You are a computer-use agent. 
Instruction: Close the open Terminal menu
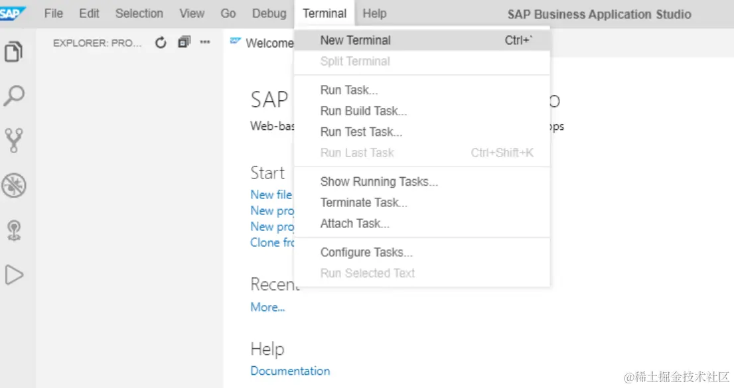pyautogui.click(x=325, y=13)
